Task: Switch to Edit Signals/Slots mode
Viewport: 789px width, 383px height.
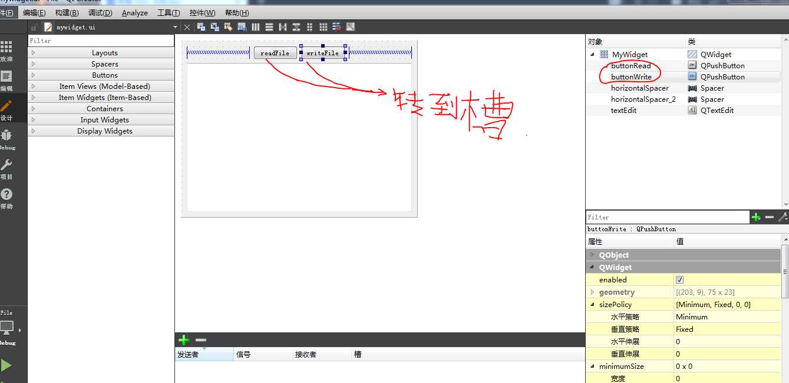Action: coord(214,27)
